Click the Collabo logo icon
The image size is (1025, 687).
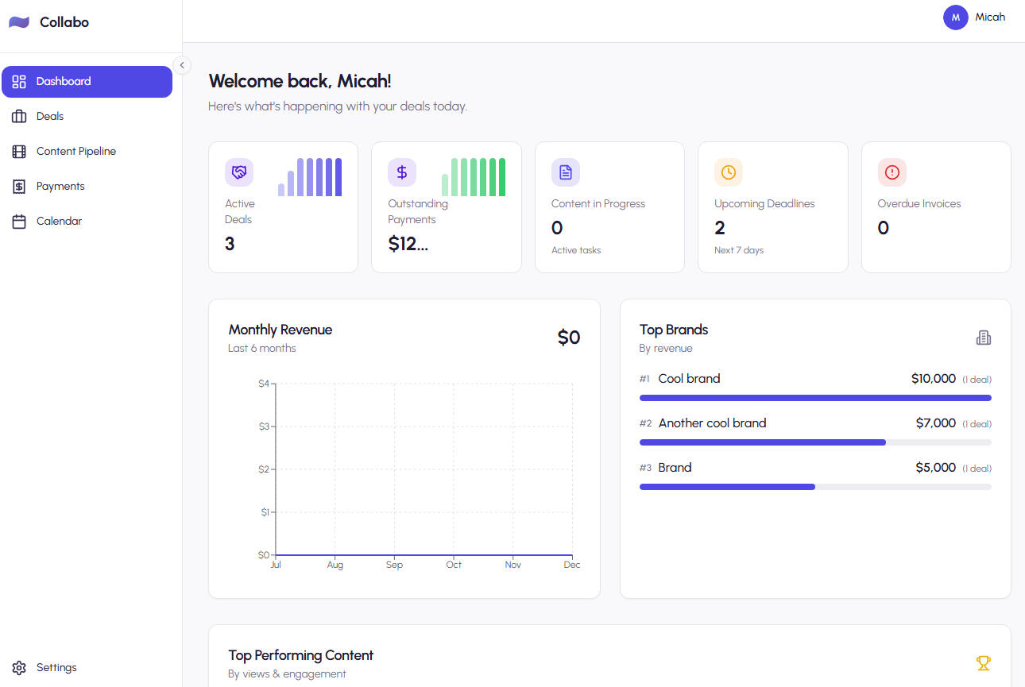click(x=19, y=22)
